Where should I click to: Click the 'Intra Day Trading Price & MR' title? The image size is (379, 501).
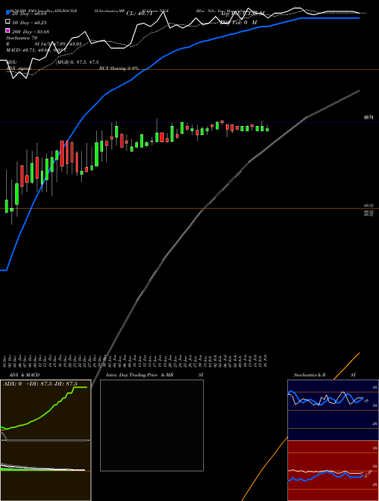coord(139,375)
